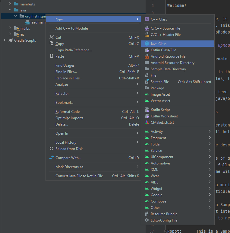
Task: Click the Kotlin Worksheet icon
Action: point(147,116)
